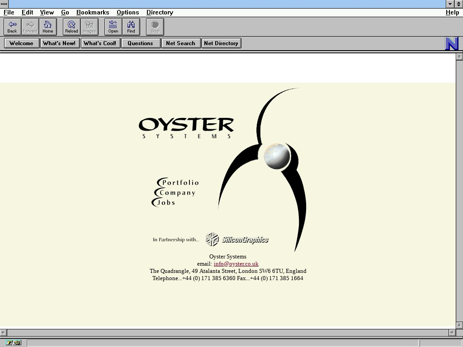The width and height of the screenshot is (463, 347).
Task: Open Find with the binoculars icon
Action: pyautogui.click(x=131, y=27)
